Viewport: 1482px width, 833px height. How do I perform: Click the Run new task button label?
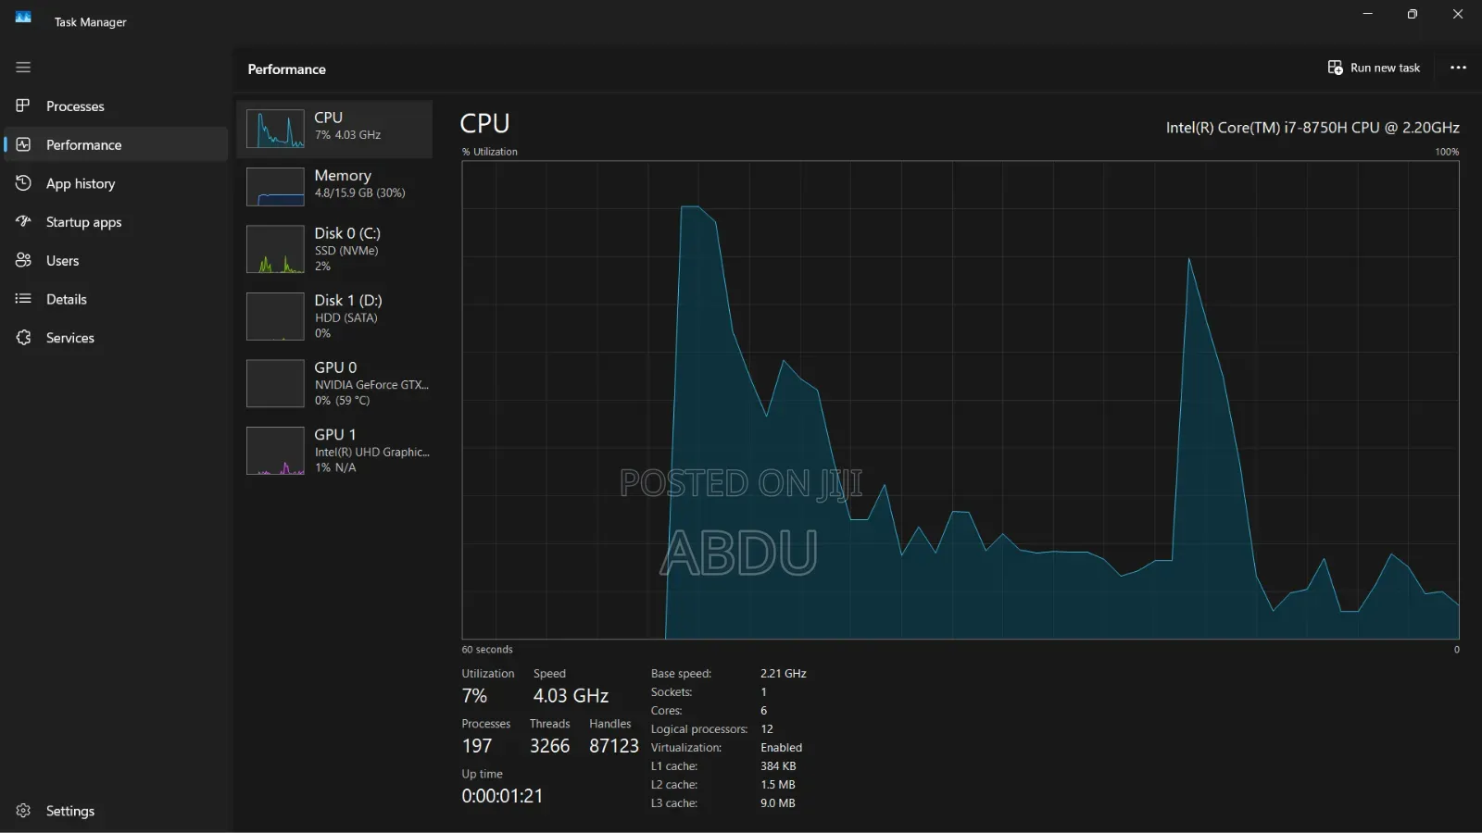(1385, 68)
